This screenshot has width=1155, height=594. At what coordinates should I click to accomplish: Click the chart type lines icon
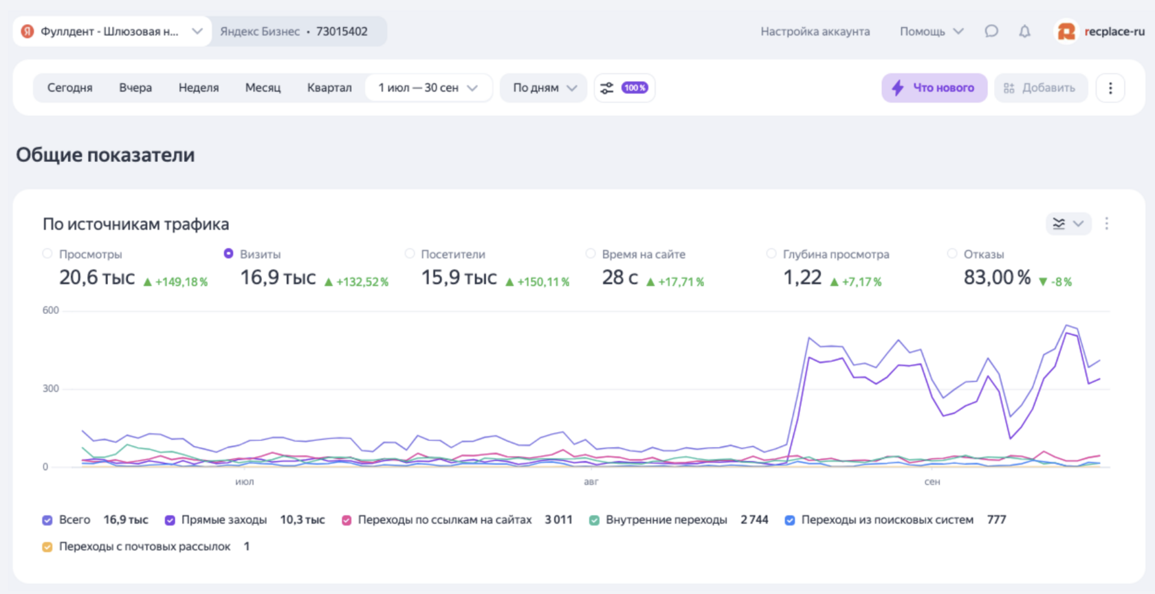pyautogui.click(x=1059, y=224)
